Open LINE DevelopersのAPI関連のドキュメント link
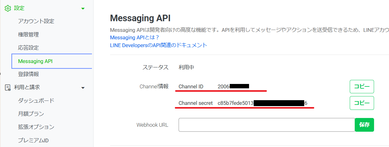 pos(158,45)
